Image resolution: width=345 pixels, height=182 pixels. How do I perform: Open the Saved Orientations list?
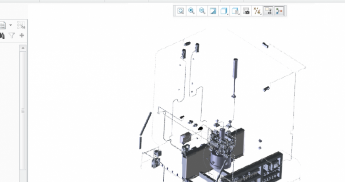(x=235, y=11)
